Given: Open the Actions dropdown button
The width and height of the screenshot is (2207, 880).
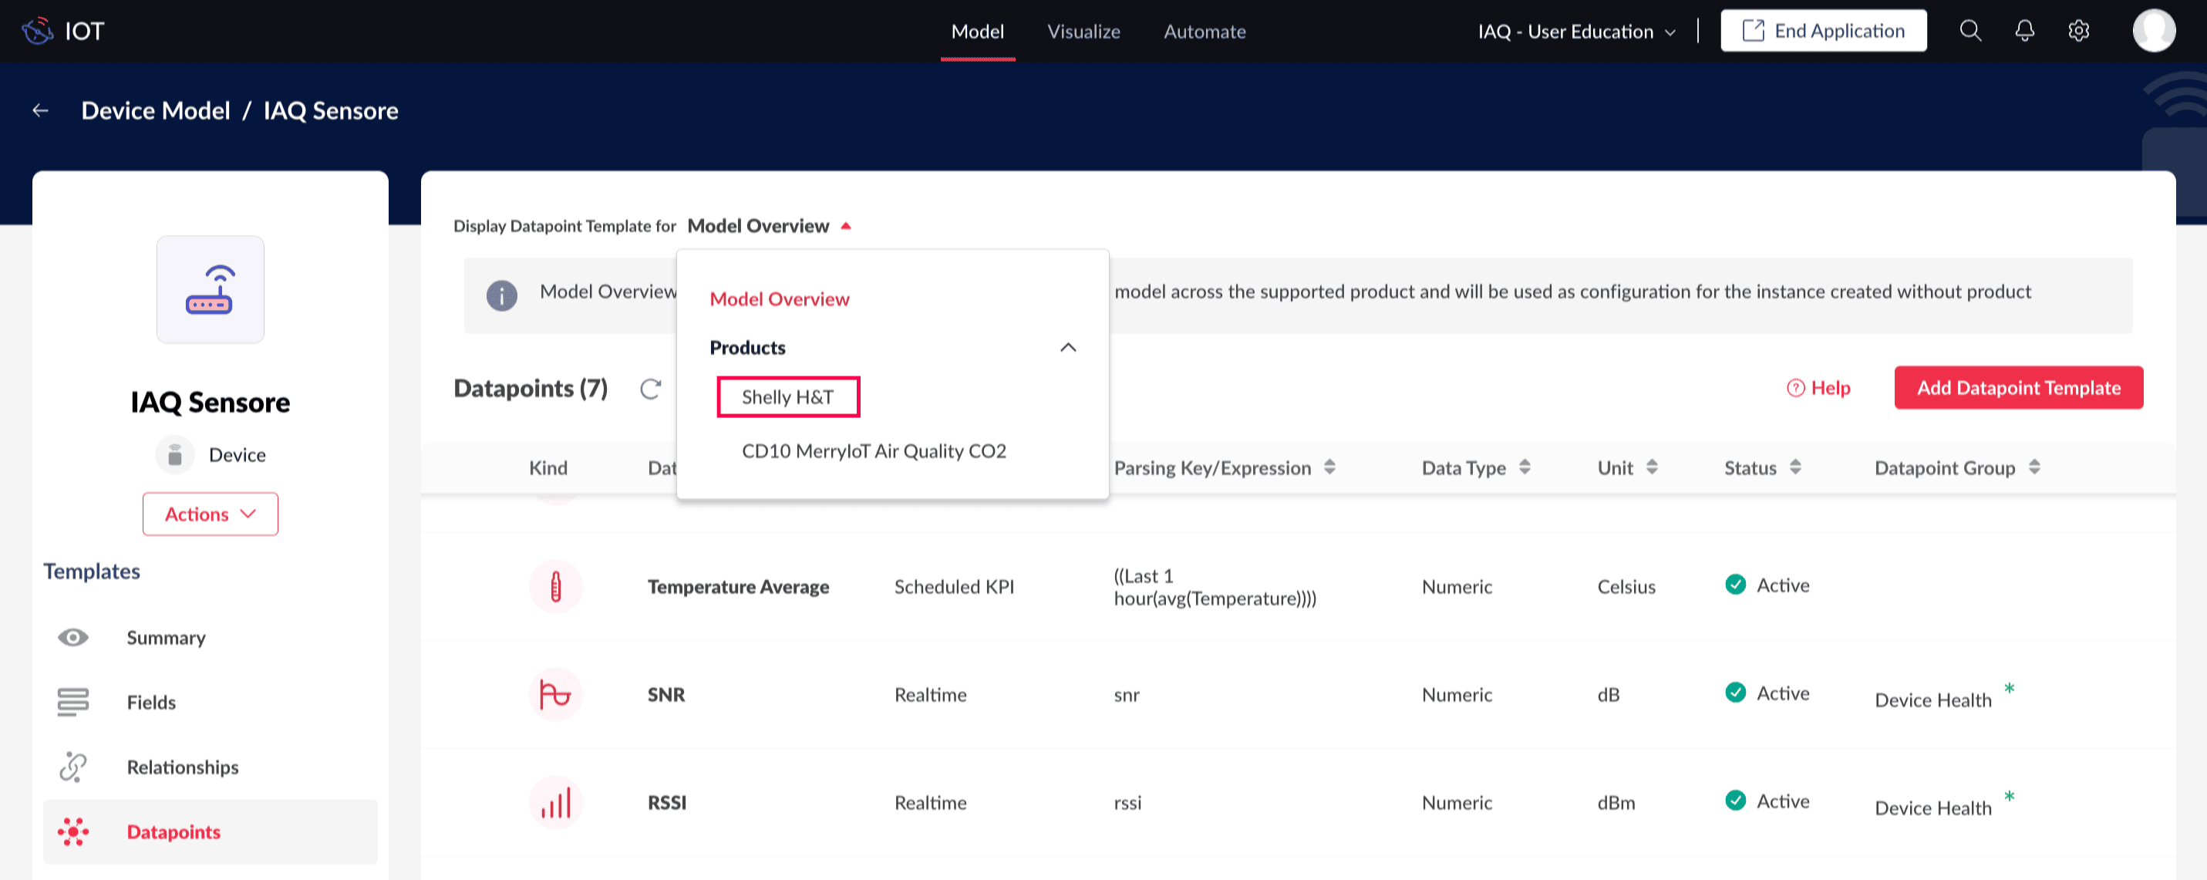Looking at the screenshot, I should [210, 514].
